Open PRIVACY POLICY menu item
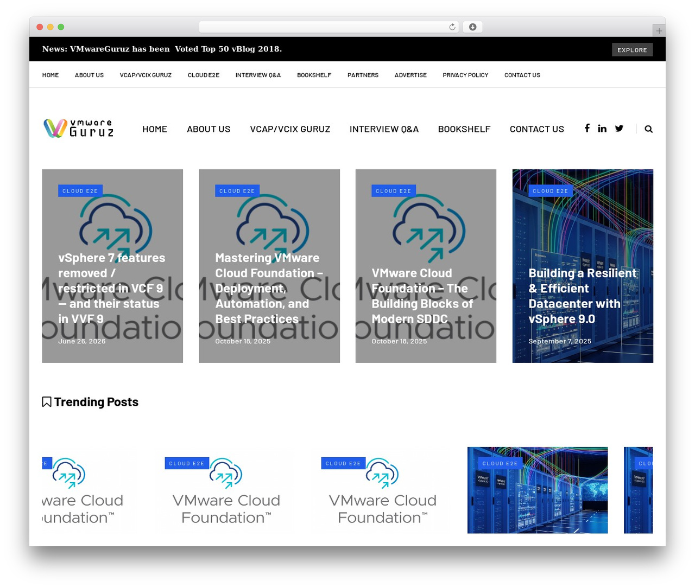 click(x=465, y=75)
